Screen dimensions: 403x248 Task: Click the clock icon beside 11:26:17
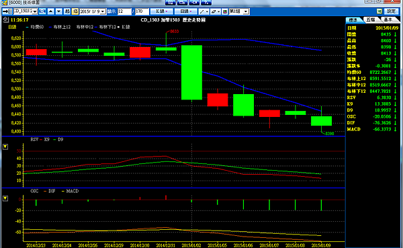(5, 19)
